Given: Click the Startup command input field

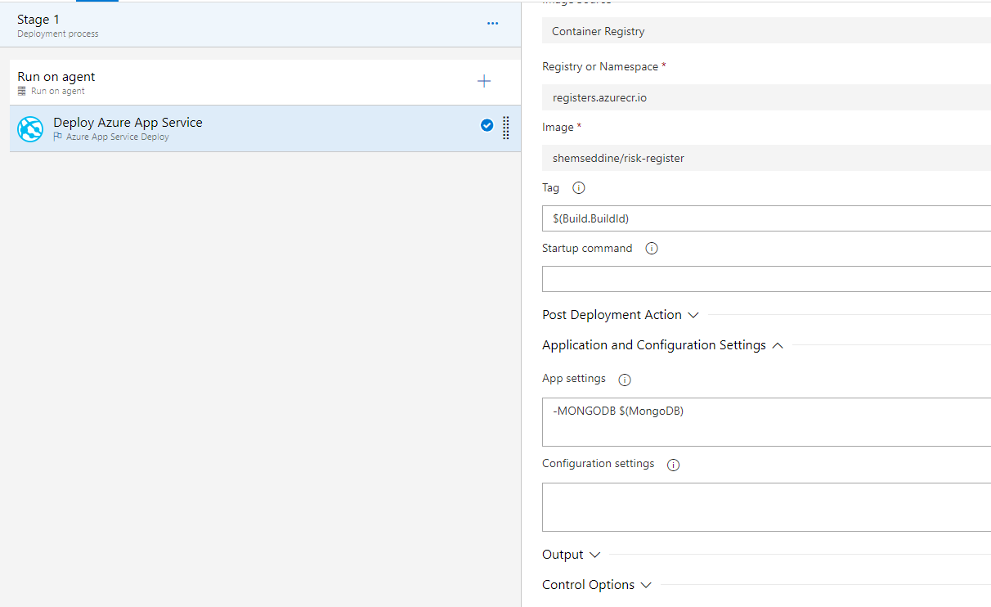Looking at the screenshot, I should (x=765, y=279).
